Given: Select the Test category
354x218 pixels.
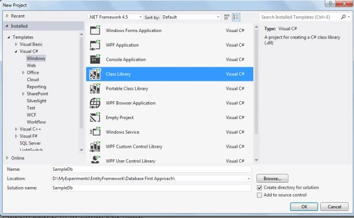Looking at the screenshot, I should (31, 108).
